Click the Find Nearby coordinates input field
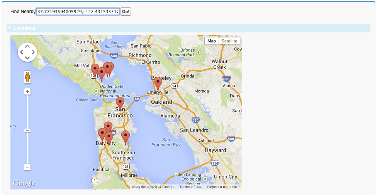Viewport: 377px width, 196px height. tap(78, 12)
